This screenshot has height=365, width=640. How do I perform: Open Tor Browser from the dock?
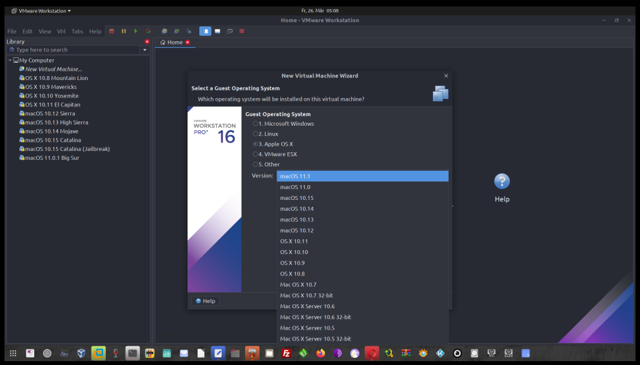click(338, 353)
